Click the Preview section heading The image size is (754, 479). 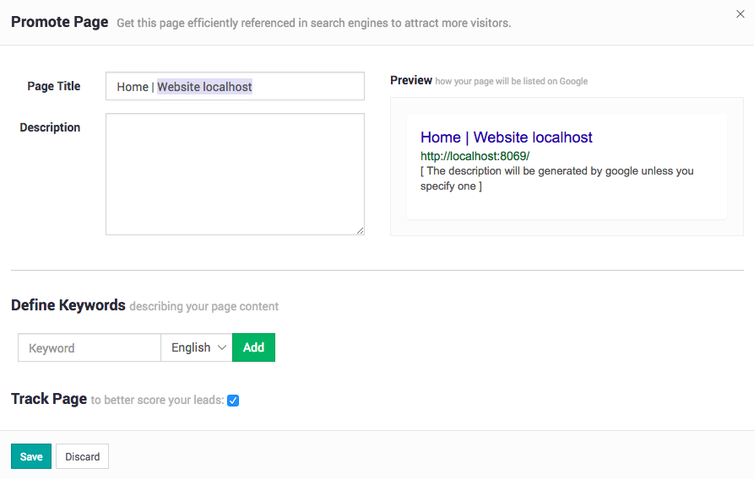coord(410,80)
